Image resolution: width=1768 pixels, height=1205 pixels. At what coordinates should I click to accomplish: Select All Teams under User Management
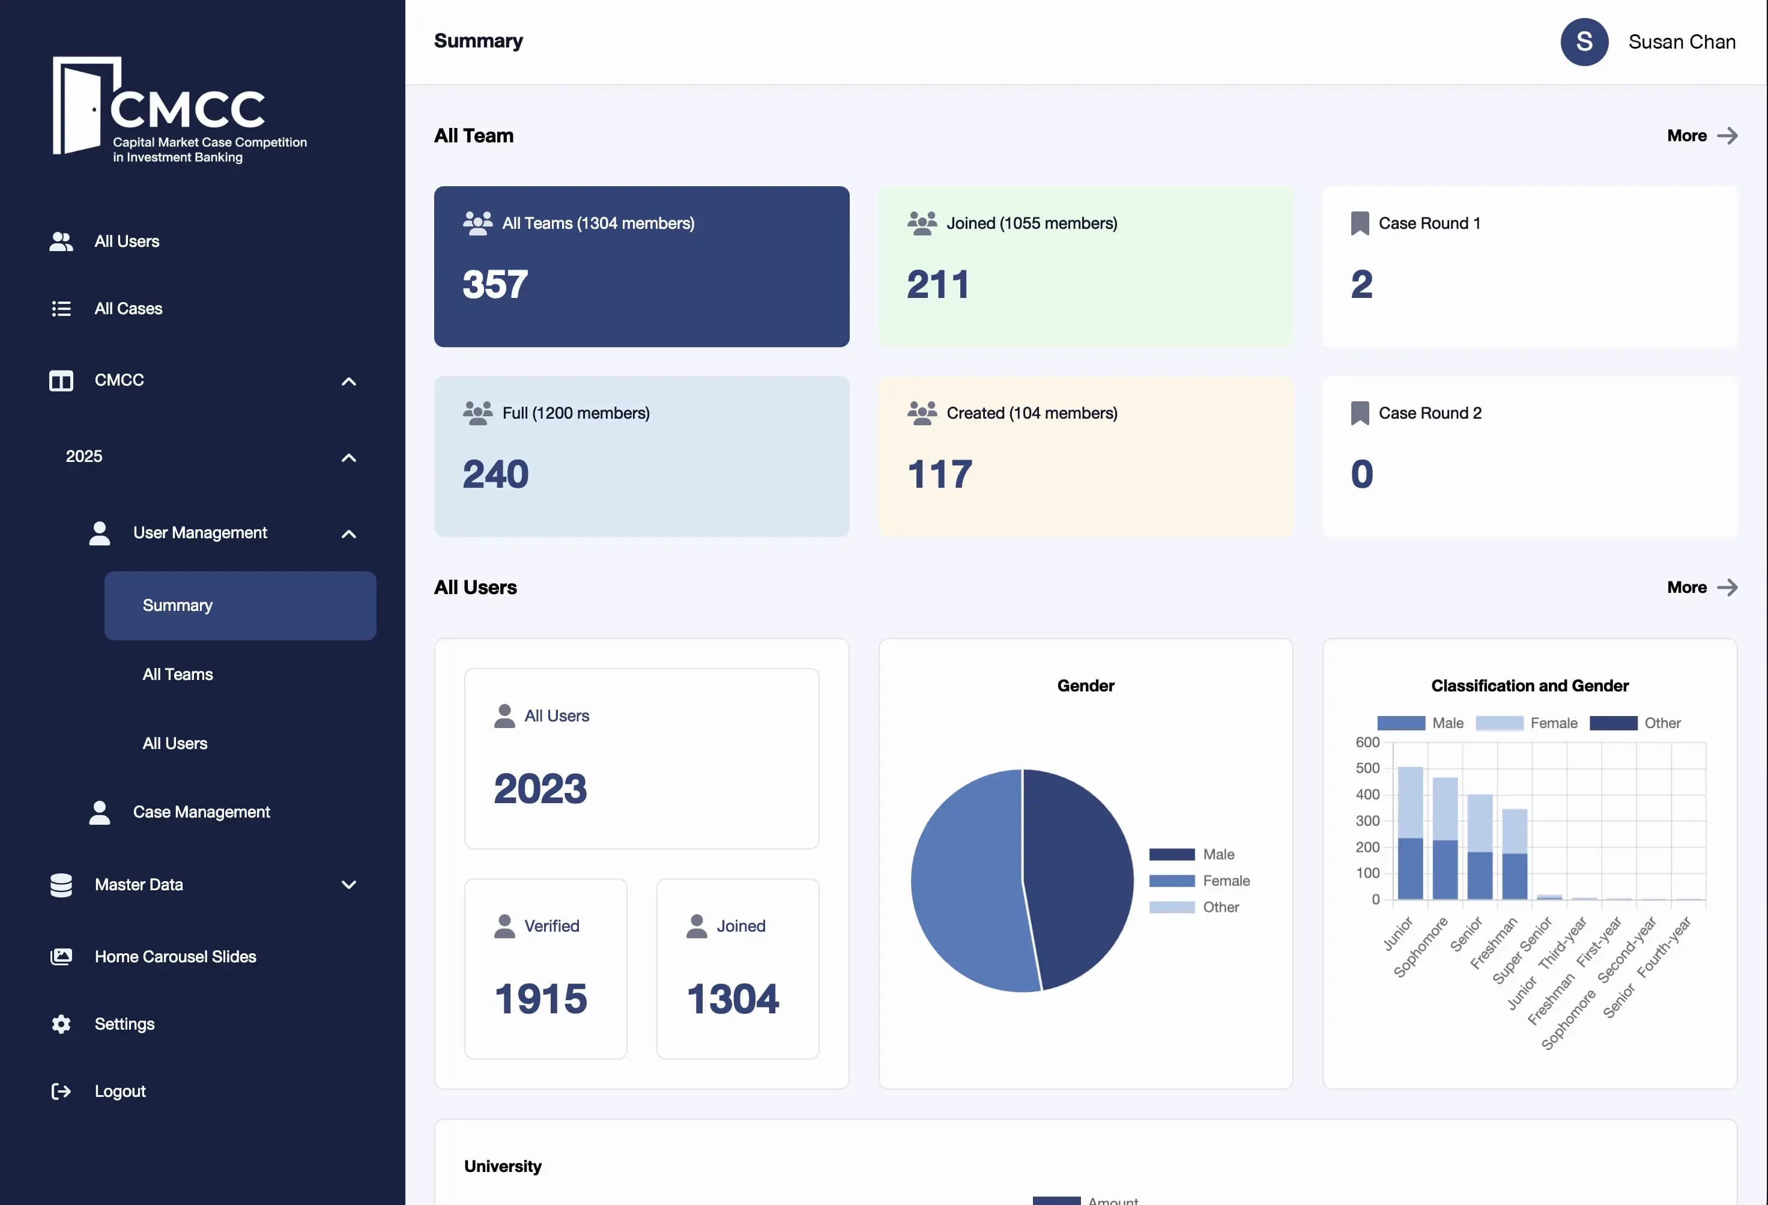(x=177, y=674)
